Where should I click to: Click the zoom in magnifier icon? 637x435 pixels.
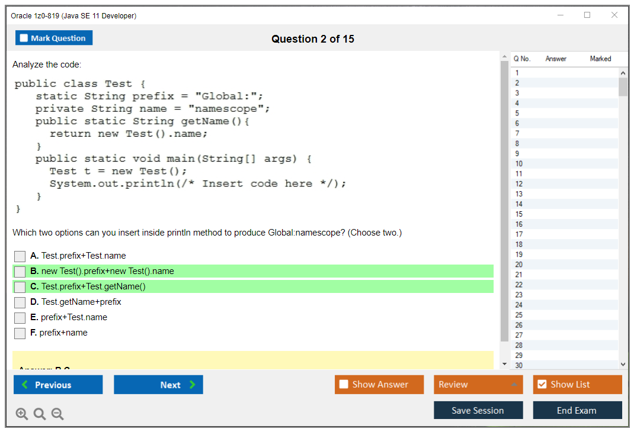pyautogui.click(x=22, y=414)
